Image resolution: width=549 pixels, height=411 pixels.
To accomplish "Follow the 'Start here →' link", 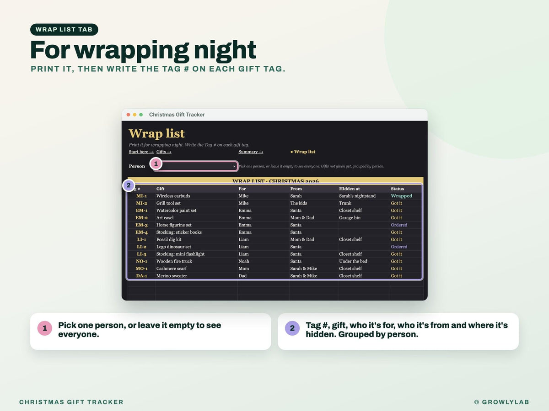I will pos(141,152).
